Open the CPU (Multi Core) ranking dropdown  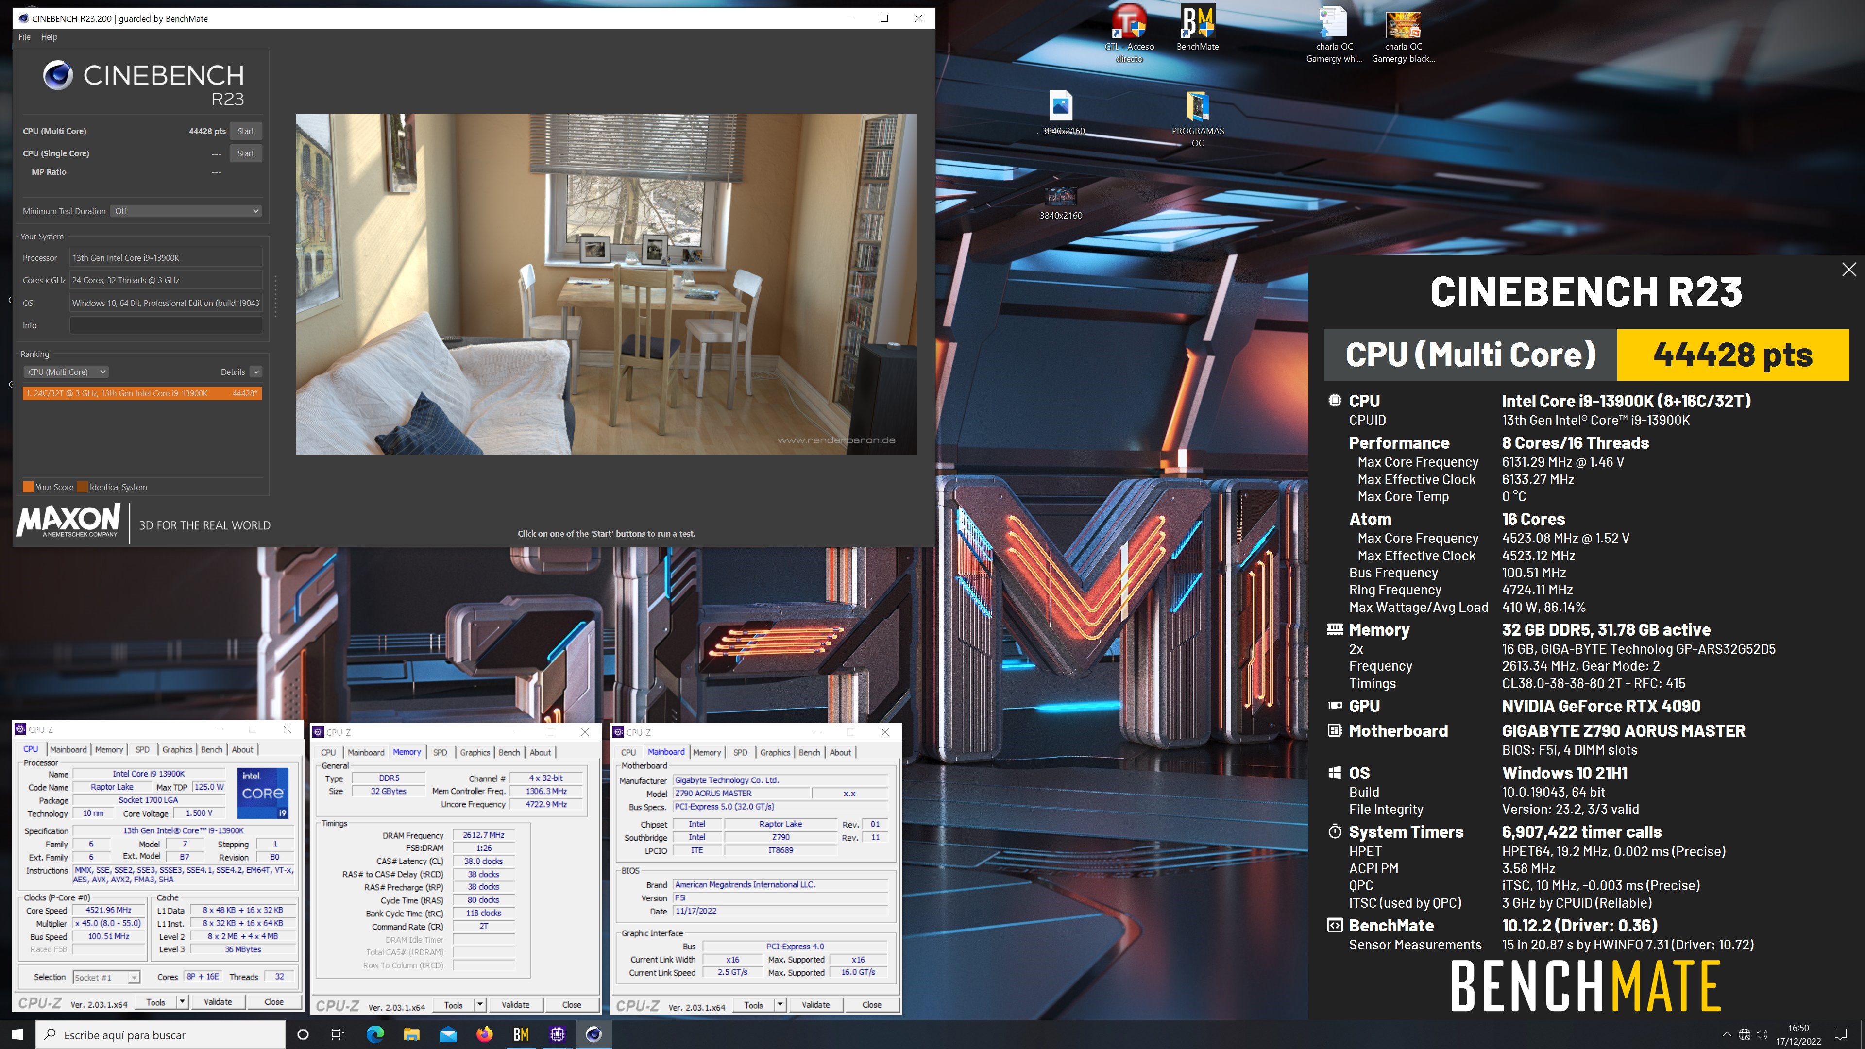pyautogui.click(x=66, y=372)
